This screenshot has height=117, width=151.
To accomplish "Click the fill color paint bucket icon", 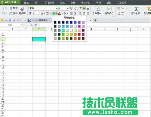I will (x=54, y=13).
